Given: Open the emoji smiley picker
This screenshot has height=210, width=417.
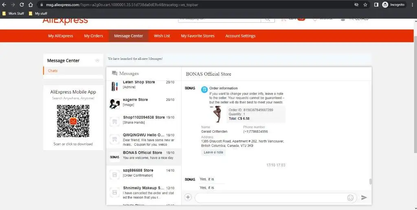Looking at the screenshot, I should 351,198.
